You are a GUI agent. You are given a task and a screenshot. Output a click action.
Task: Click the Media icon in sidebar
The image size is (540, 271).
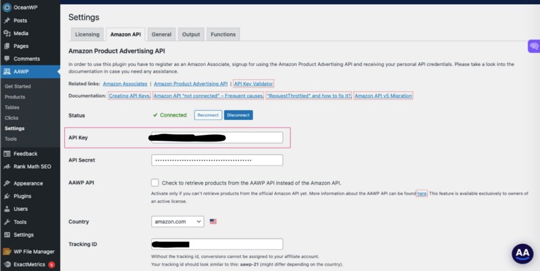pyautogui.click(x=7, y=33)
